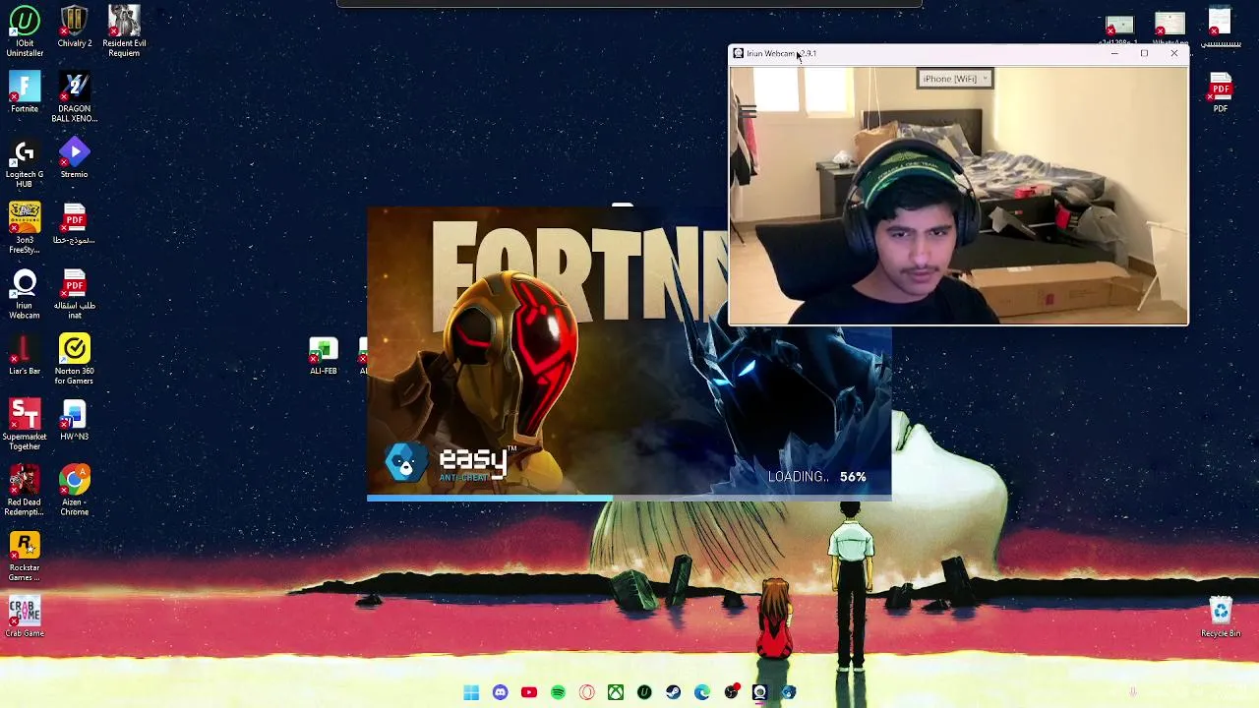Select the Stremio desktop icon
1259x708 pixels.
point(74,158)
